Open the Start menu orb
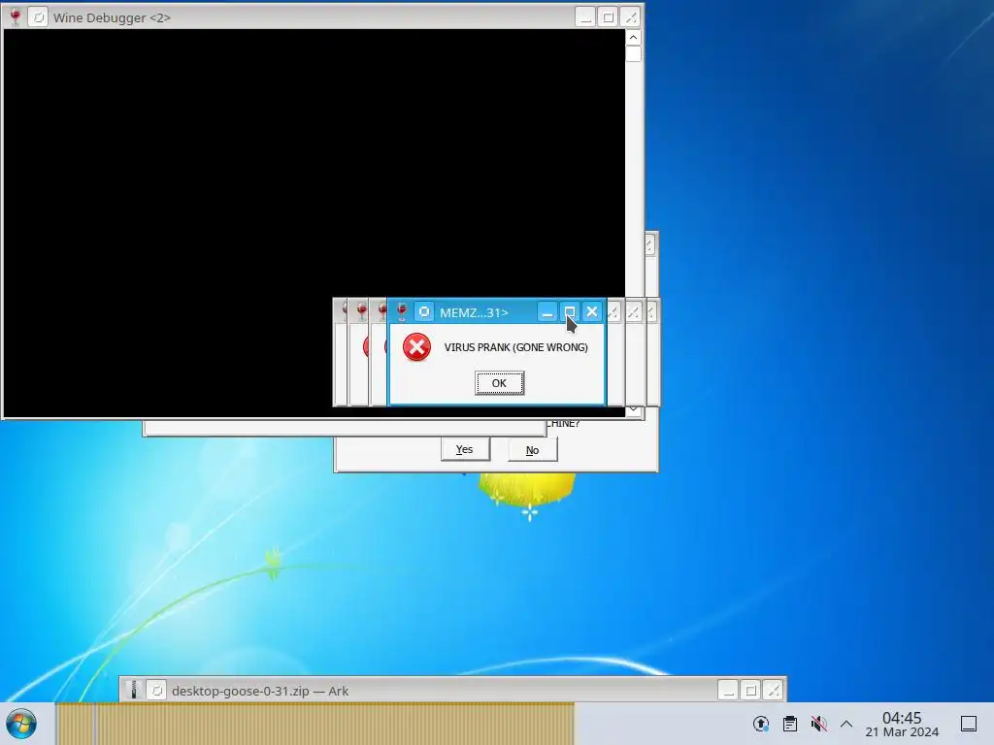 21,724
